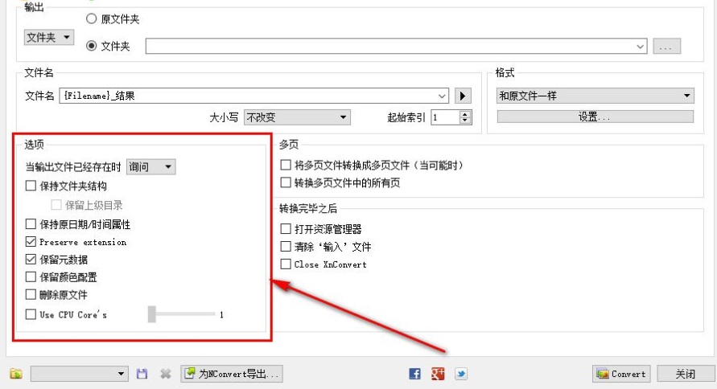717x389 pixels.
Task: Open the 询问 overwrite behavior dropdown
Action: tap(150, 166)
